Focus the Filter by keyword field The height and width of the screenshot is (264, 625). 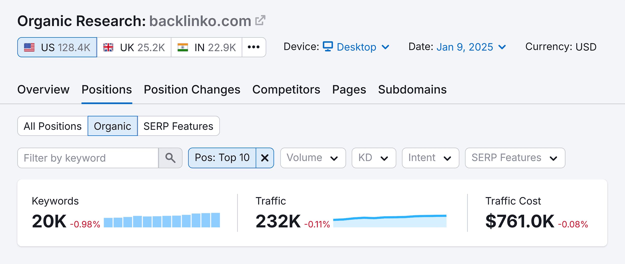pyautogui.click(x=88, y=158)
